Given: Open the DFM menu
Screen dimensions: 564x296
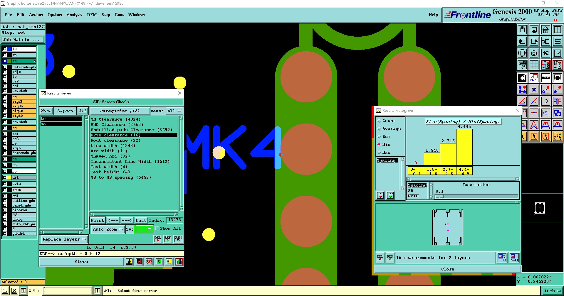Looking at the screenshot, I should (x=92, y=15).
